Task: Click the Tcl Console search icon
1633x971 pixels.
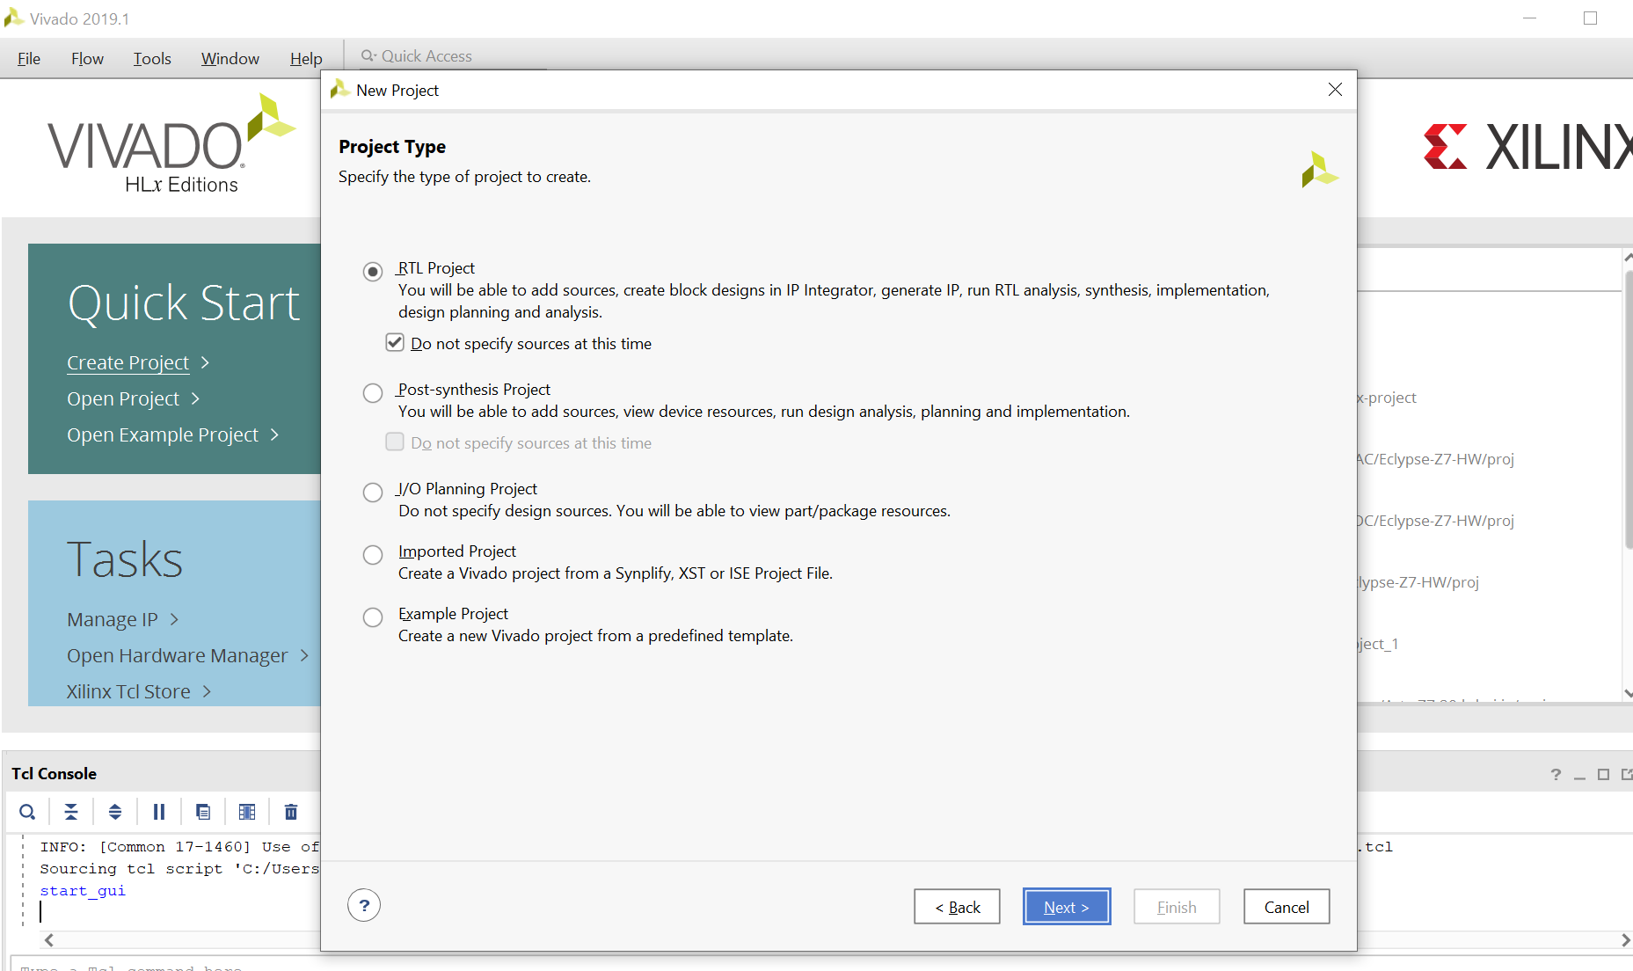Action: coord(27,812)
